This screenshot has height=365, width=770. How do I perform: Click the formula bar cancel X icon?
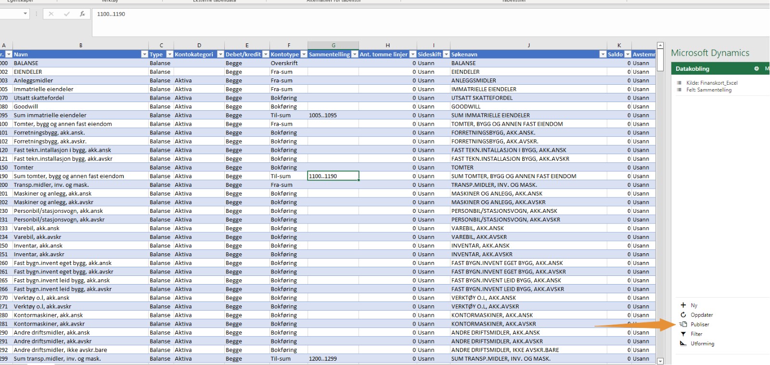[x=51, y=14]
